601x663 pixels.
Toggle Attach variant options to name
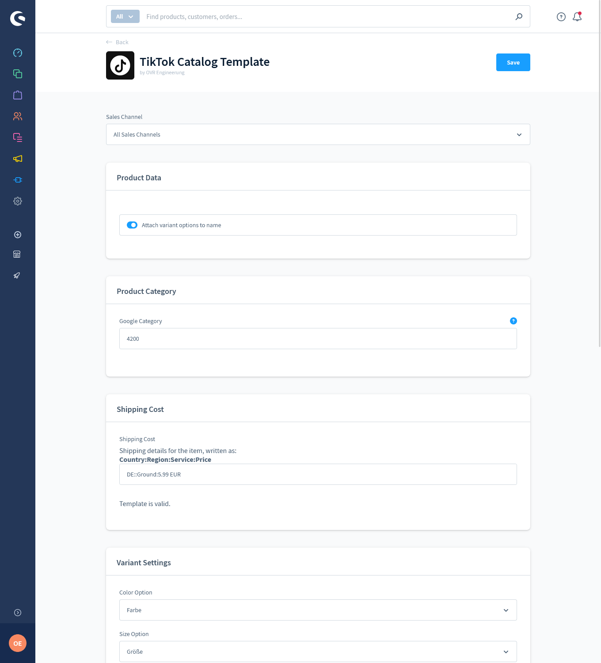(x=132, y=225)
